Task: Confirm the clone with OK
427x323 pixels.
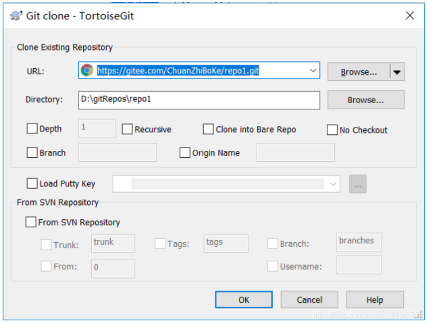Action: click(244, 300)
